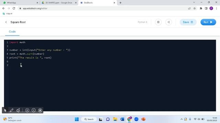Screen dimensions: 220x123
Task: Open File Explorer from the taskbar
Action: click(x=115, y=119)
